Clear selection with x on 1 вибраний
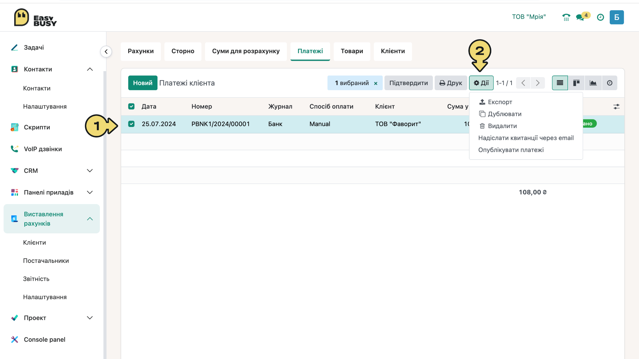The height and width of the screenshot is (359, 639). pos(376,83)
